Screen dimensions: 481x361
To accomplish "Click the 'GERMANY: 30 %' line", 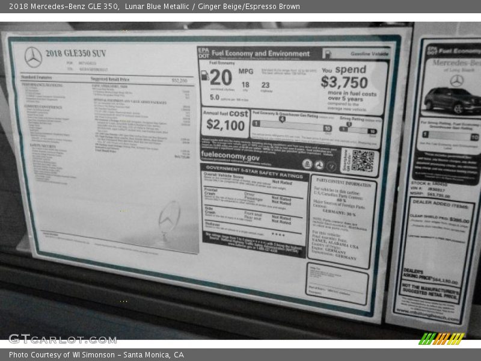I will click(x=339, y=213).
